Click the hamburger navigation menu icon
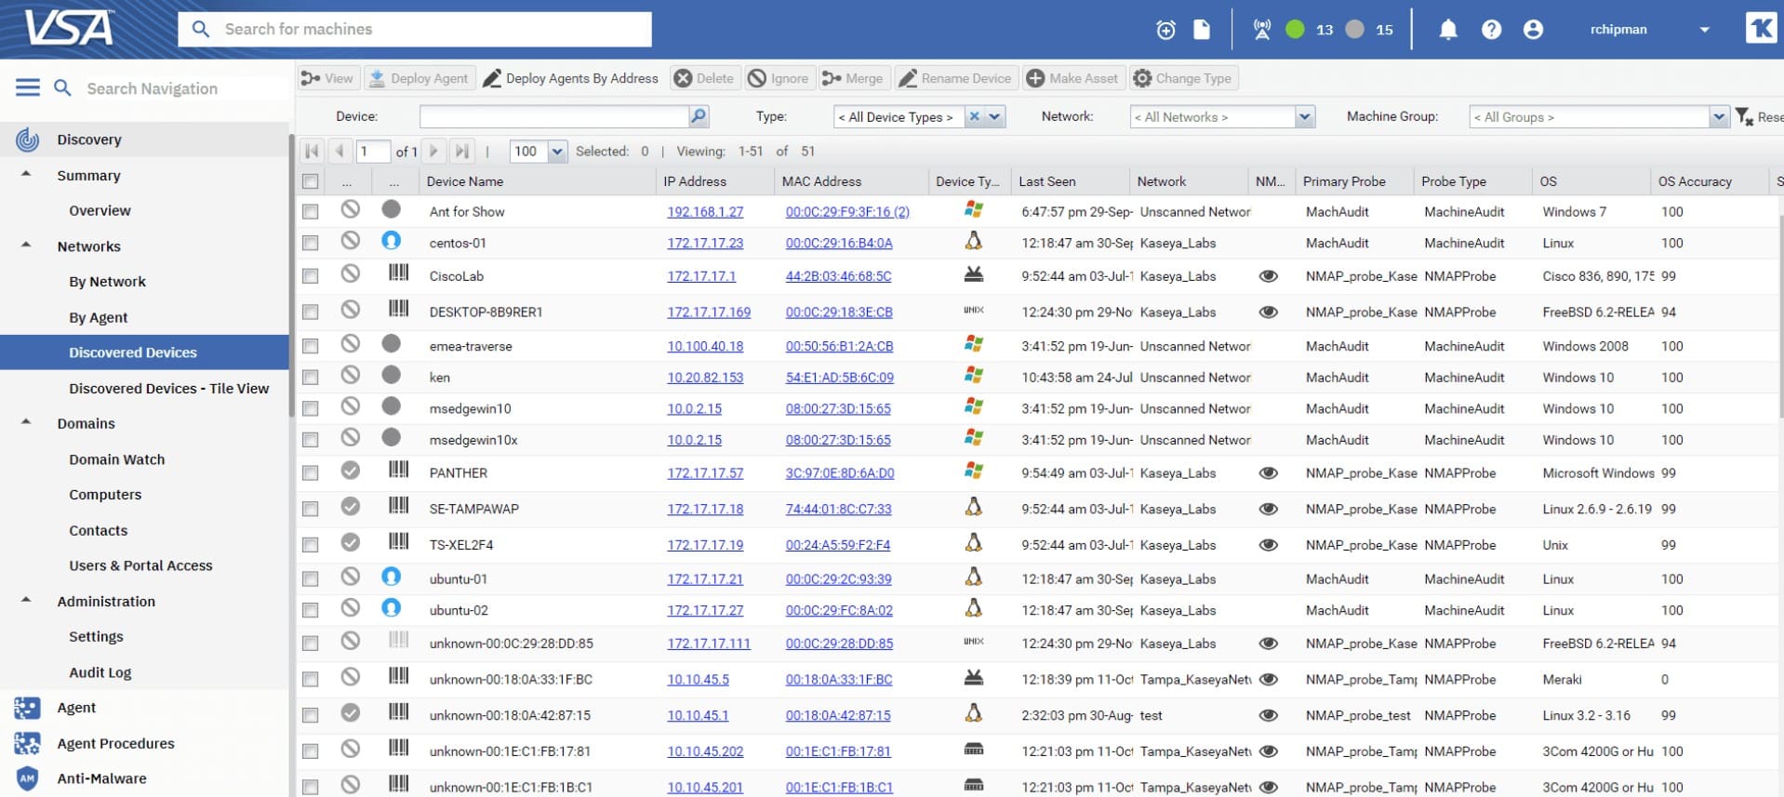Viewport: 1784px width, 797px height. tap(28, 87)
